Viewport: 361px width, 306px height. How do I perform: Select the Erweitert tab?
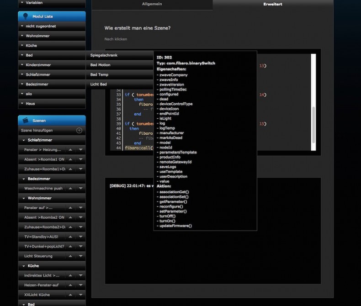272,4
